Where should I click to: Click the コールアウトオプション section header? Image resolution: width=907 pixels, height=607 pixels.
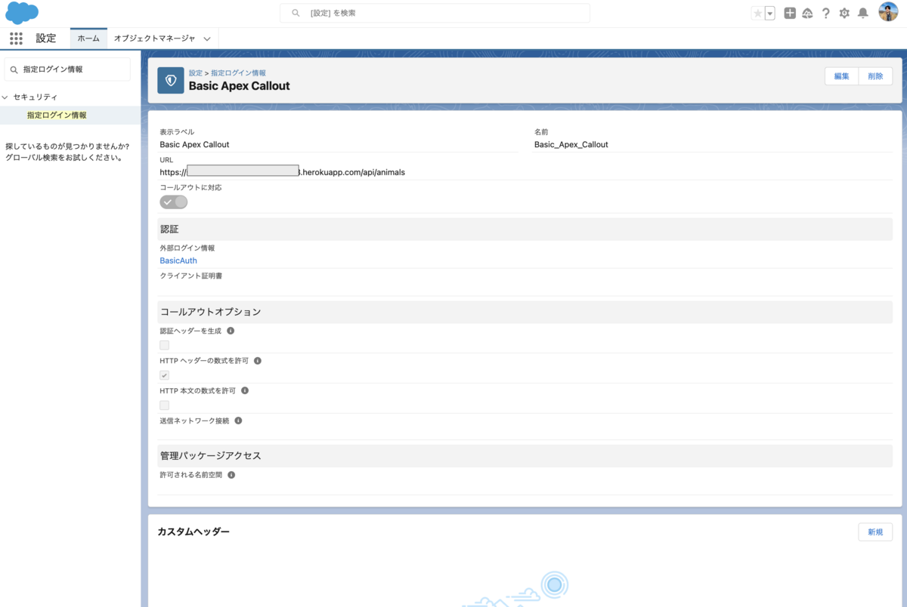click(525, 311)
